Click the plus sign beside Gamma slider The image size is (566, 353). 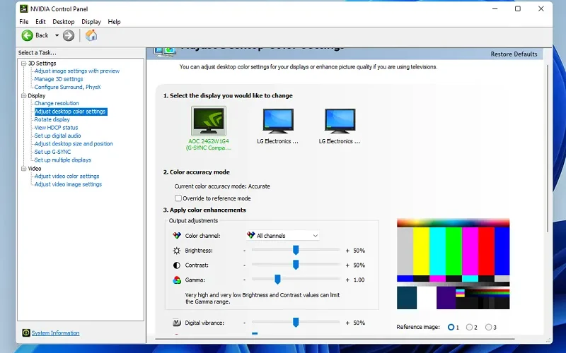pyautogui.click(x=347, y=280)
